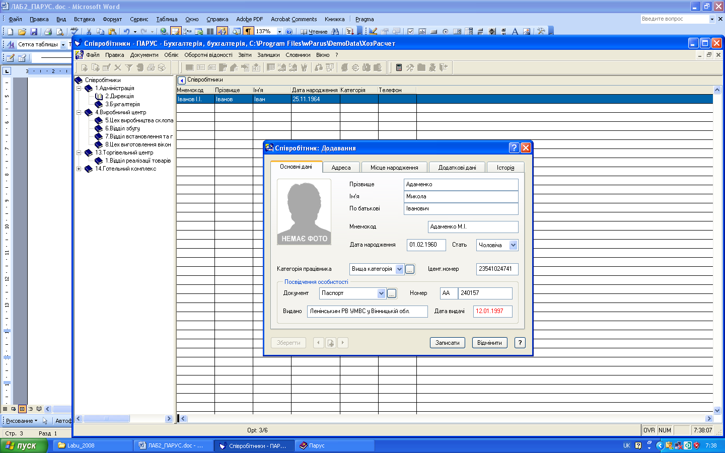Click Word's Save diskette icon
This screenshot has height=453, width=725.
(34, 32)
